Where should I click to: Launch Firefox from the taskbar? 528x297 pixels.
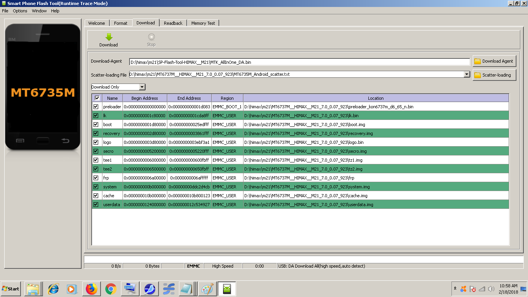click(x=92, y=289)
